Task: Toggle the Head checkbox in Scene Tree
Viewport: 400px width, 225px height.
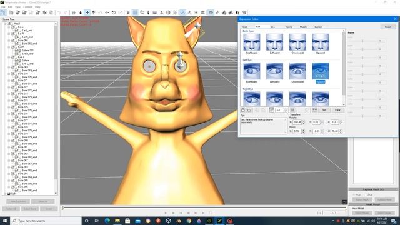Action: 9,24
